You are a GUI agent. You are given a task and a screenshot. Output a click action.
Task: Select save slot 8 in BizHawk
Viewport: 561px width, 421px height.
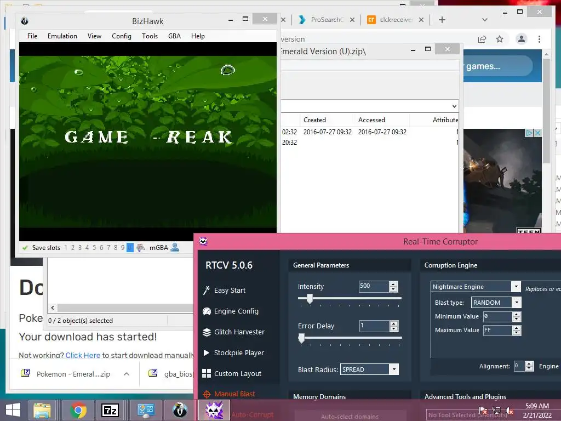(x=116, y=248)
